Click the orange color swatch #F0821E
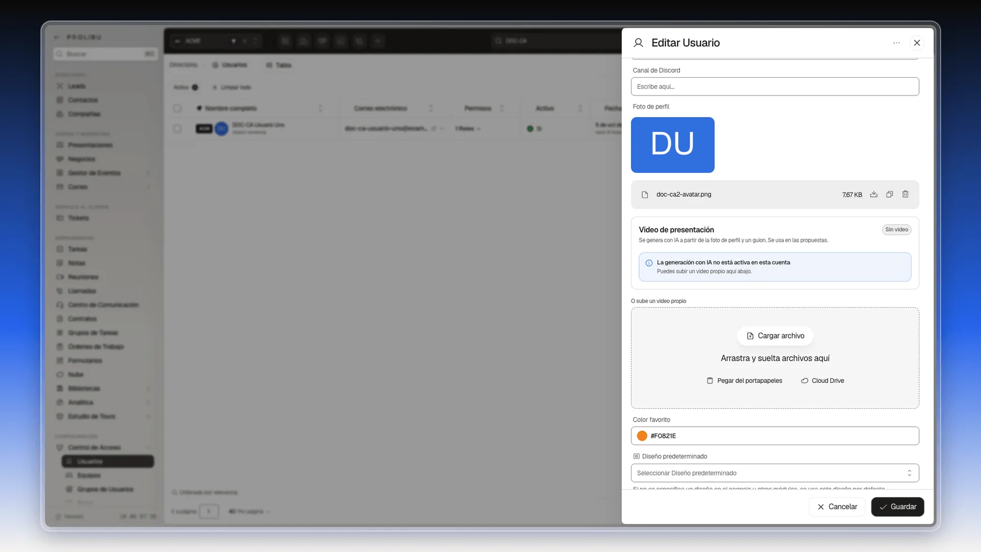Screen dimensions: 981x552 [x=642, y=436]
